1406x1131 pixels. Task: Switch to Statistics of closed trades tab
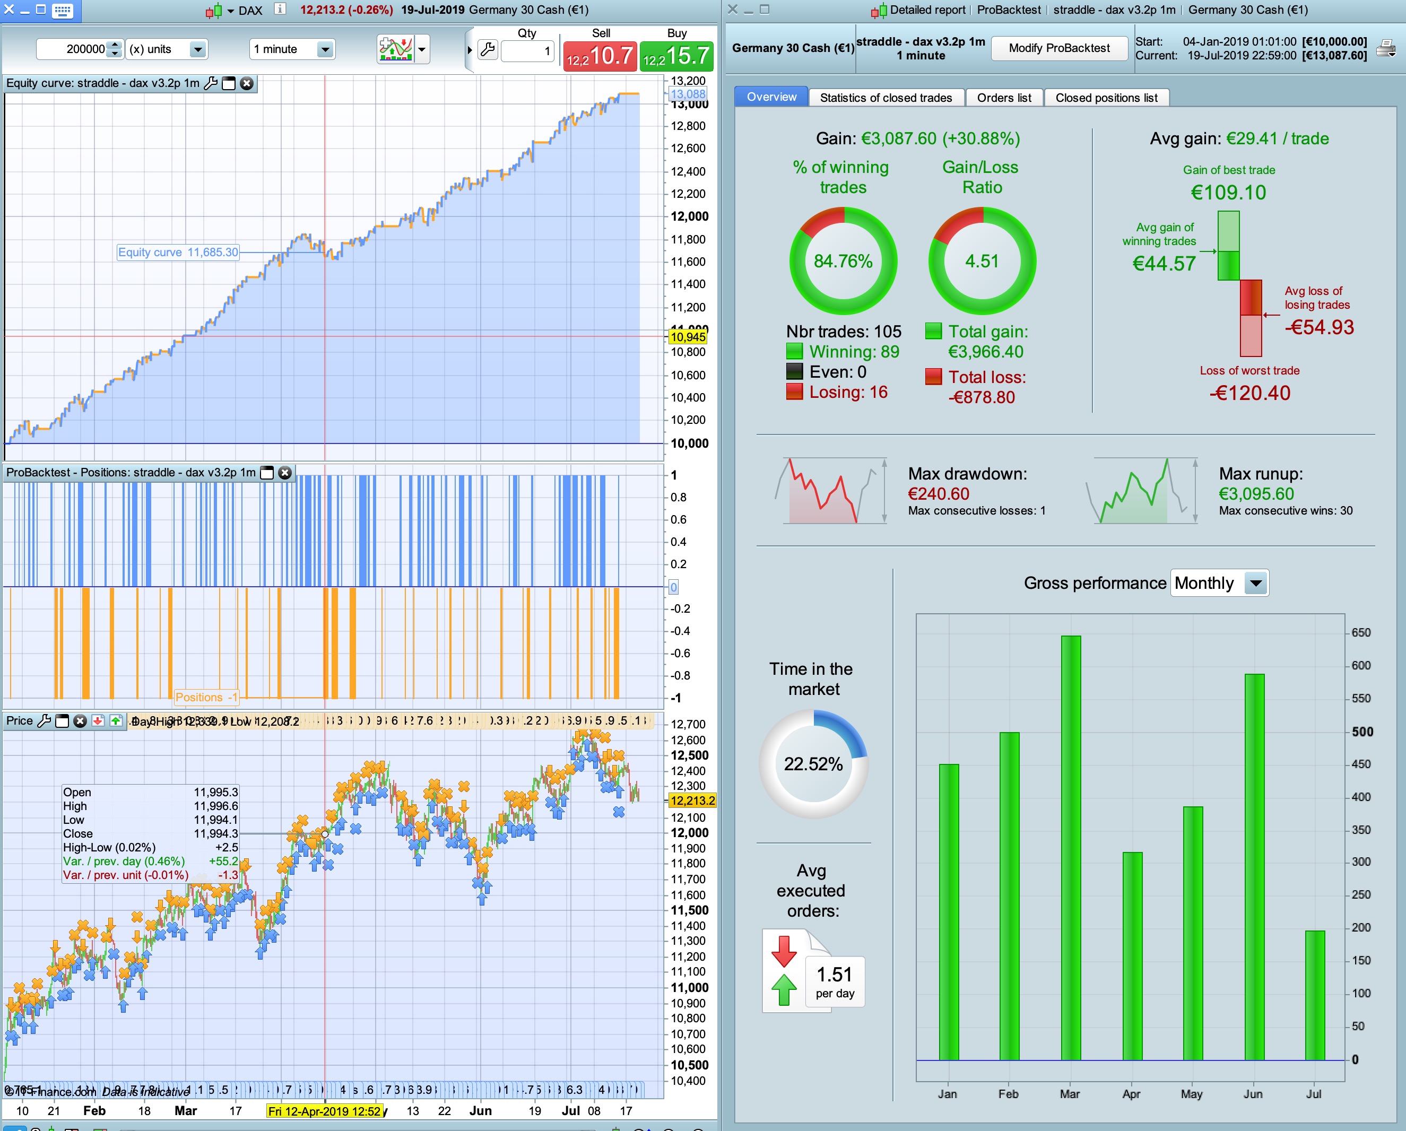point(886,98)
